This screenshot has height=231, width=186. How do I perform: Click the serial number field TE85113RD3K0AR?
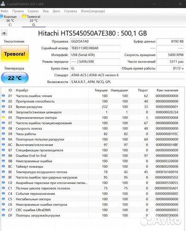tap(95, 48)
